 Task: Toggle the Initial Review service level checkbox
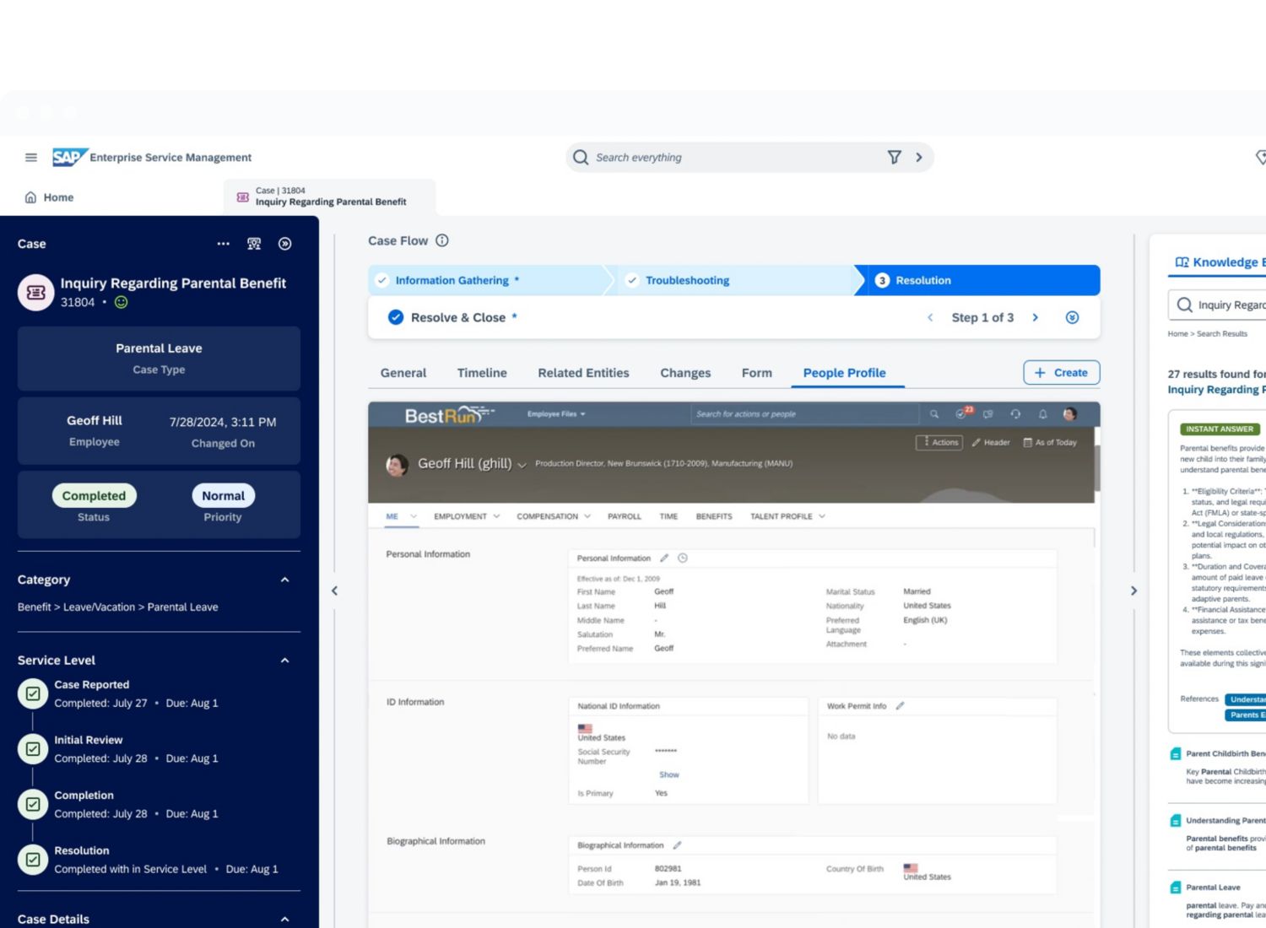[33, 749]
